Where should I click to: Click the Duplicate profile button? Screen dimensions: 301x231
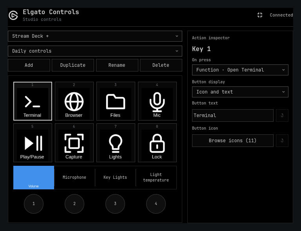[73, 65]
